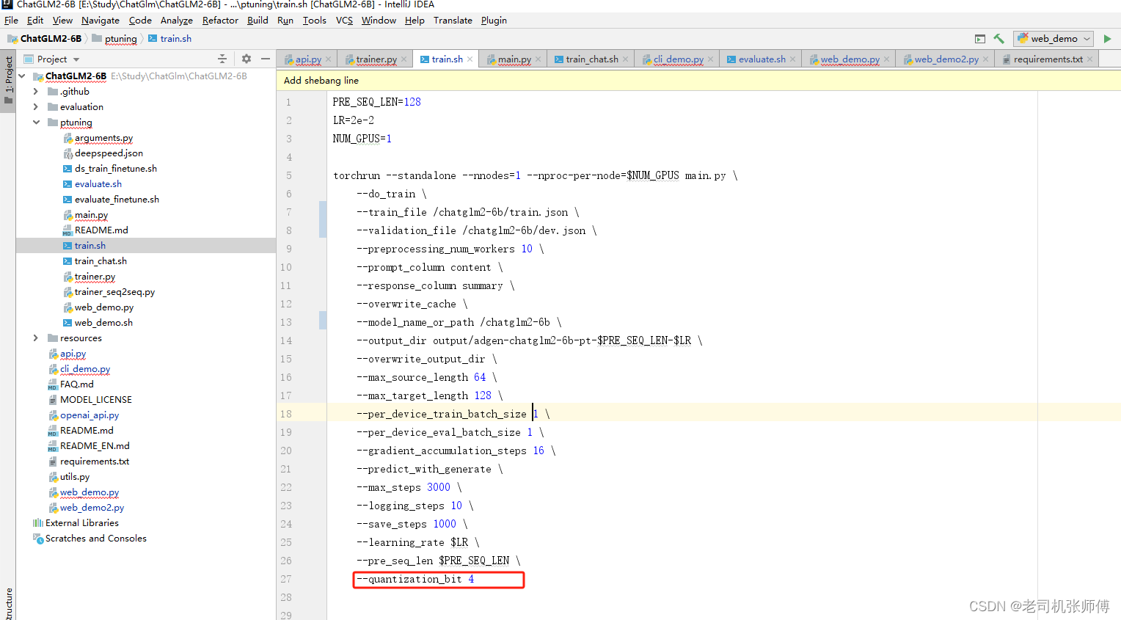Image resolution: width=1121 pixels, height=620 pixels.
Task: Click the NUM_GPUS=1 code line
Action: click(x=362, y=139)
